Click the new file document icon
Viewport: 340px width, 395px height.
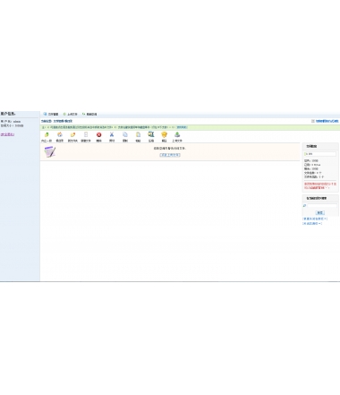pyautogui.click(x=86, y=134)
